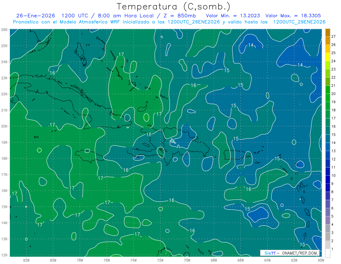Click the colorbar legend value '8'
The image size is (341, 264).
[332, 192]
